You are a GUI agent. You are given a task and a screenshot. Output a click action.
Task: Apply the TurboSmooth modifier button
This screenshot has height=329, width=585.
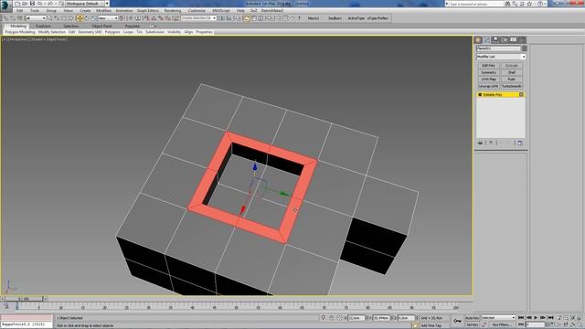click(x=512, y=86)
